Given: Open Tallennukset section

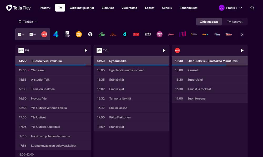Looking at the screenshot, I should coord(189,8).
